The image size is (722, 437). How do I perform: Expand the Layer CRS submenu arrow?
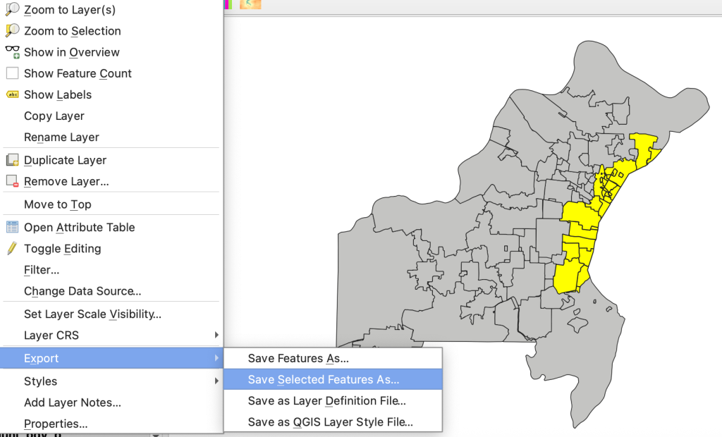pos(216,335)
